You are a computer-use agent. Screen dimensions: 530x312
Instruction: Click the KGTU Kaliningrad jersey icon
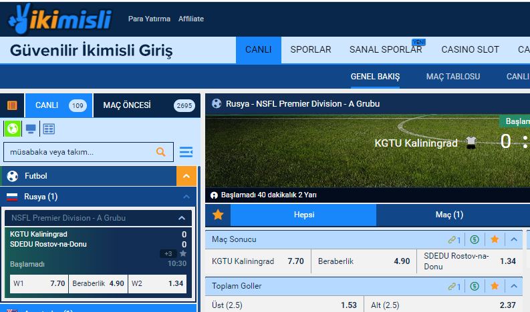coord(471,143)
